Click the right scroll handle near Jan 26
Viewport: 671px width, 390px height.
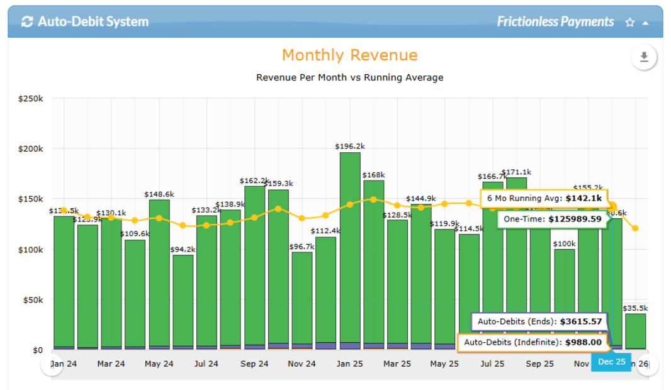[x=648, y=365]
